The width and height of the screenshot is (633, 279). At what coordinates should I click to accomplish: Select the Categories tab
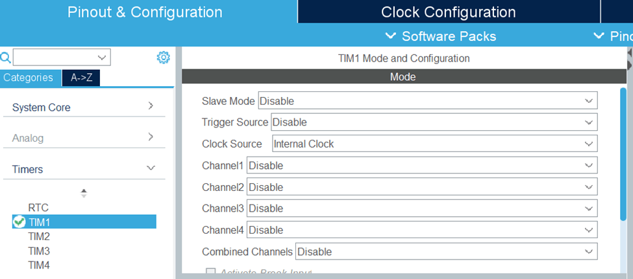pos(28,78)
